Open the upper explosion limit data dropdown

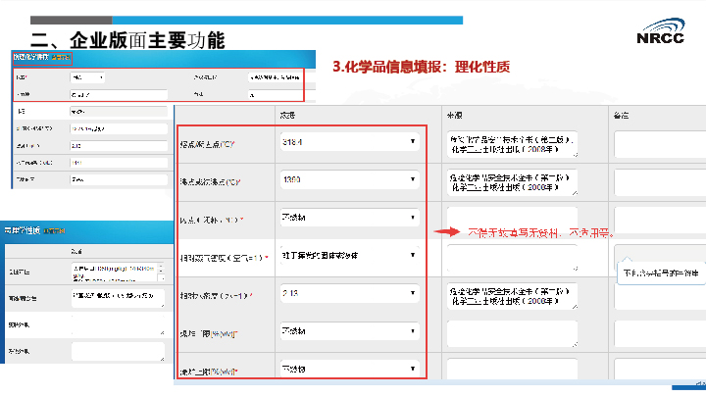(351, 370)
